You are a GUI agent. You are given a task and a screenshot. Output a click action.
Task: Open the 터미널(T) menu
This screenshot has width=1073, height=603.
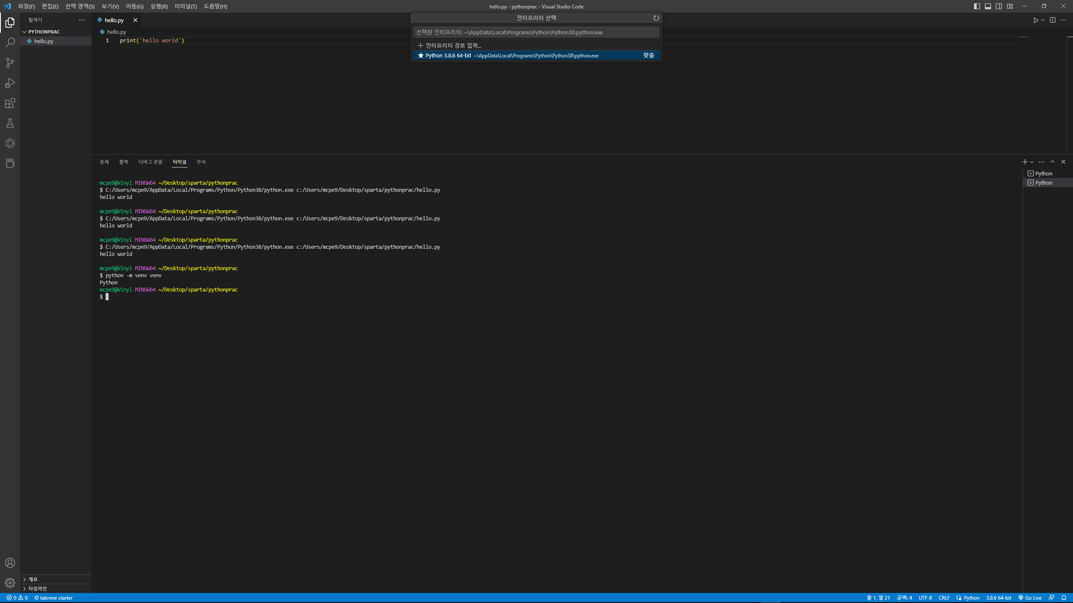click(x=186, y=6)
